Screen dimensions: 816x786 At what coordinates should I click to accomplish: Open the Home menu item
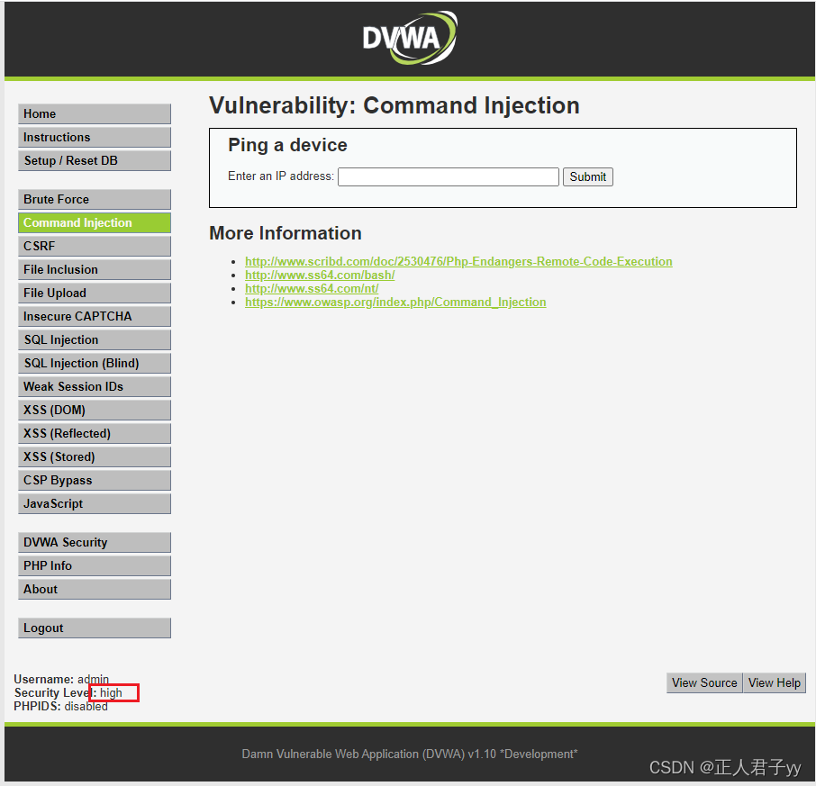(95, 114)
